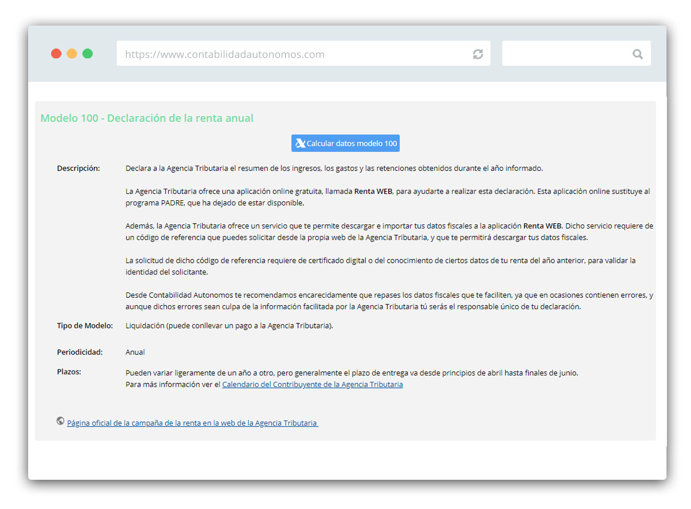Click the logo icon inside the Calcular button
Viewport: 691px width, 509px height.
click(300, 143)
